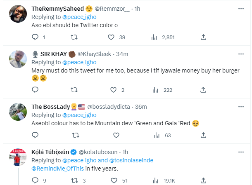View analytics showing 2,851 views
This screenshot has height=185, width=252.
155,37
